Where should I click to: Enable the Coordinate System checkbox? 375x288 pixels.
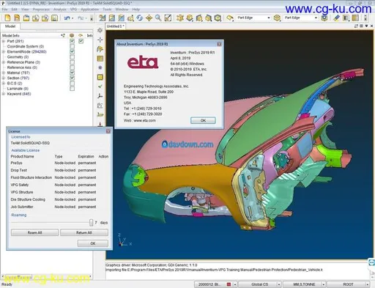tap(72, 46)
